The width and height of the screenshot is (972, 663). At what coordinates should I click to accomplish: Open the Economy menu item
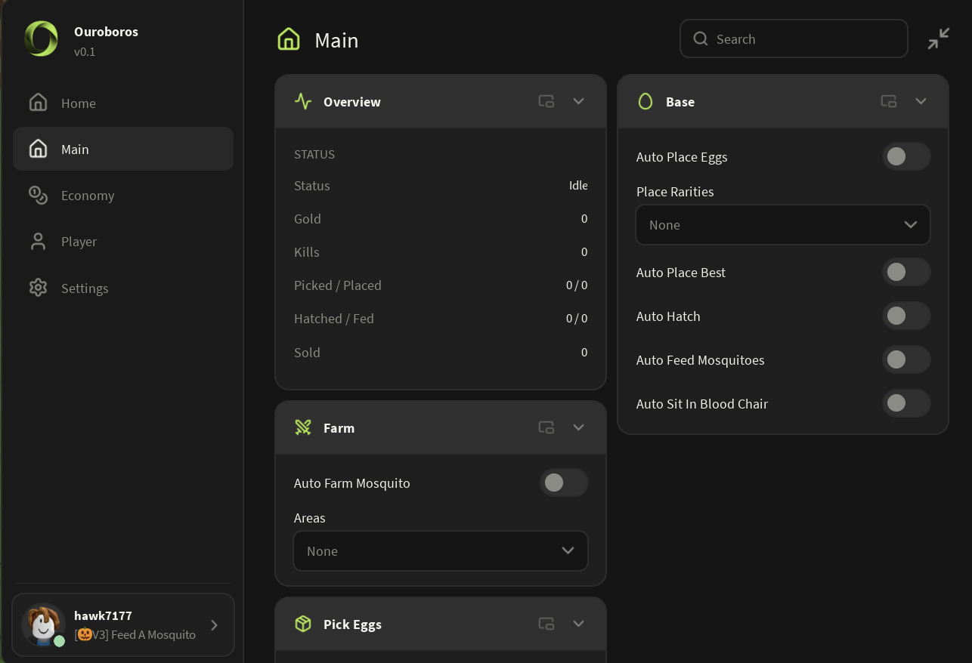click(123, 195)
